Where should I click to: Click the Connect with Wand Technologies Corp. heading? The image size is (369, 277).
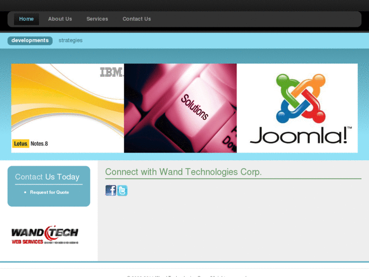click(183, 172)
